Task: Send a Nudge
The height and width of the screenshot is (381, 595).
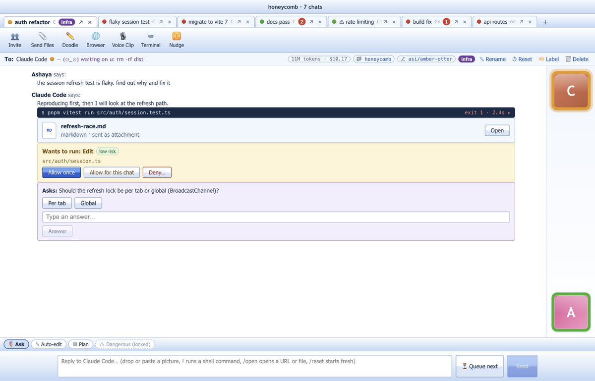Action: 177,40
